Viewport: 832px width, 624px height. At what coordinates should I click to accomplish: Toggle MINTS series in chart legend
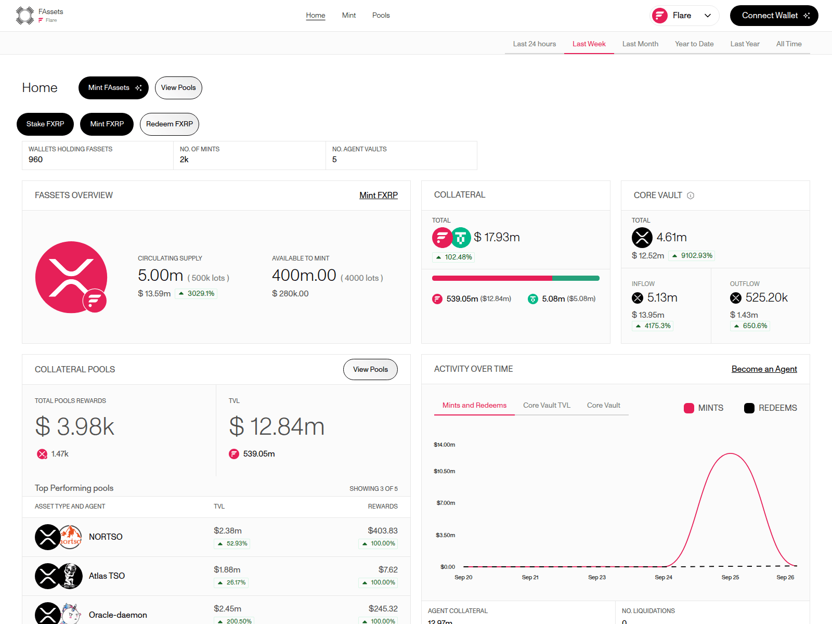pyautogui.click(x=704, y=408)
